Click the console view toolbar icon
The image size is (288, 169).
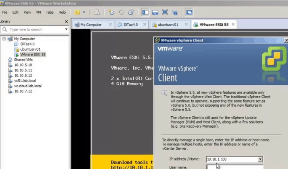[x=189, y=12]
